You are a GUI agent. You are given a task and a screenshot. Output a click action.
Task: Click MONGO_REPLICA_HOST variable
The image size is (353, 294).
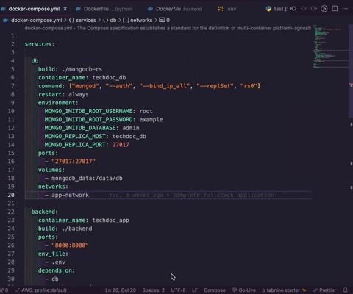click(75, 136)
